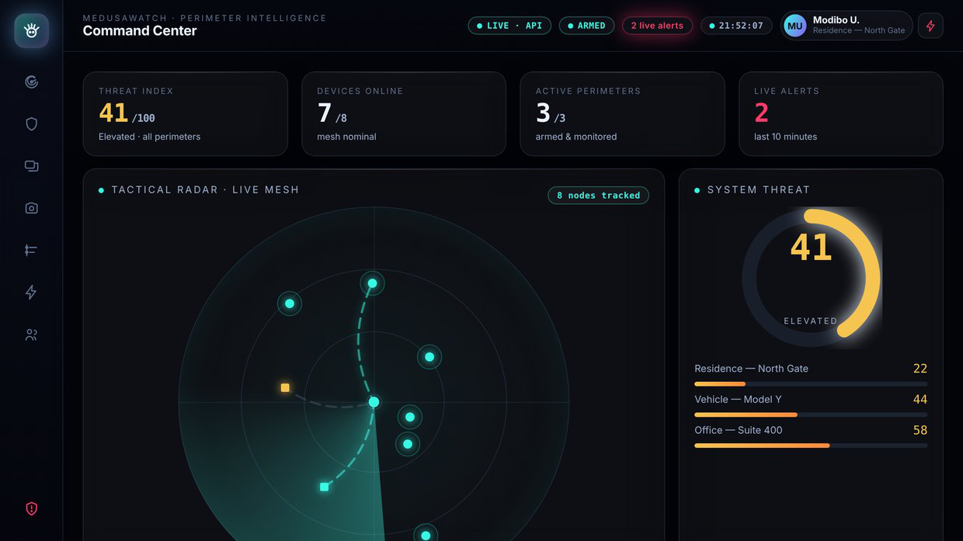Click the 'TACTICAL RADAR · LIVE MESH' heading
This screenshot has height=541, width=963.
[x=205, y=190]
